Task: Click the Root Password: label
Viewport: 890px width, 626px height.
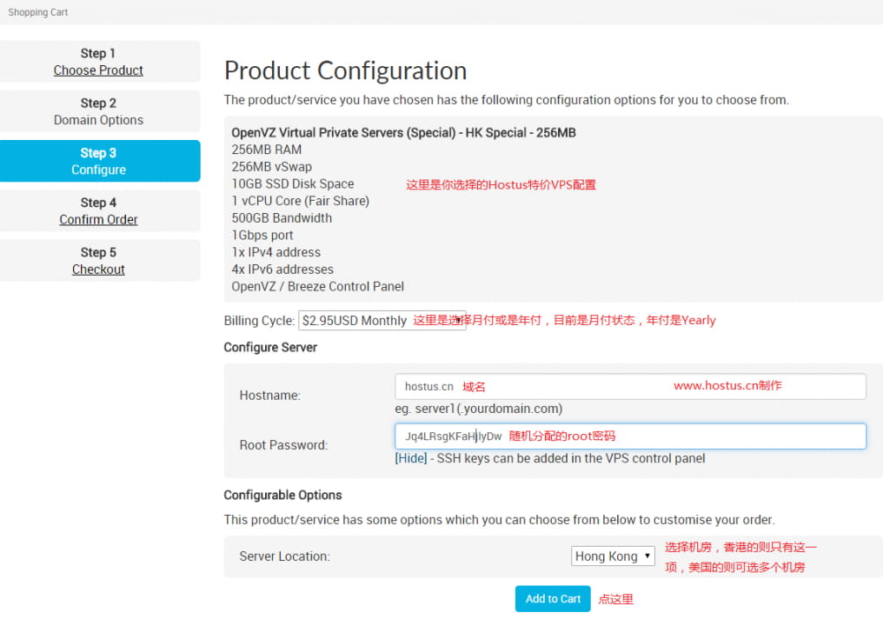Action: (x=283, y=445)
